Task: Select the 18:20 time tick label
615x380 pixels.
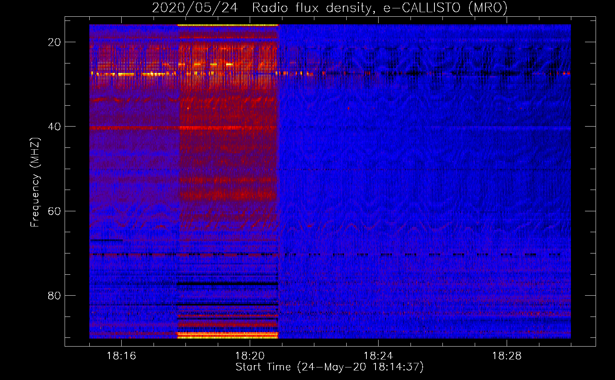Action: pyautogui.click(x=250, y=356)
